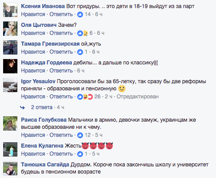Click Раиса Голубкова's avatar thumbnail
The image size is (216, 178).
point(10,123)
